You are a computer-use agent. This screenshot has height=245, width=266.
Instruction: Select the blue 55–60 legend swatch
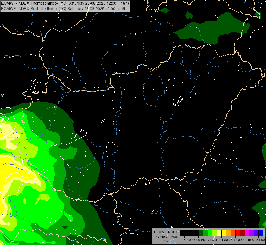[261, 233]
